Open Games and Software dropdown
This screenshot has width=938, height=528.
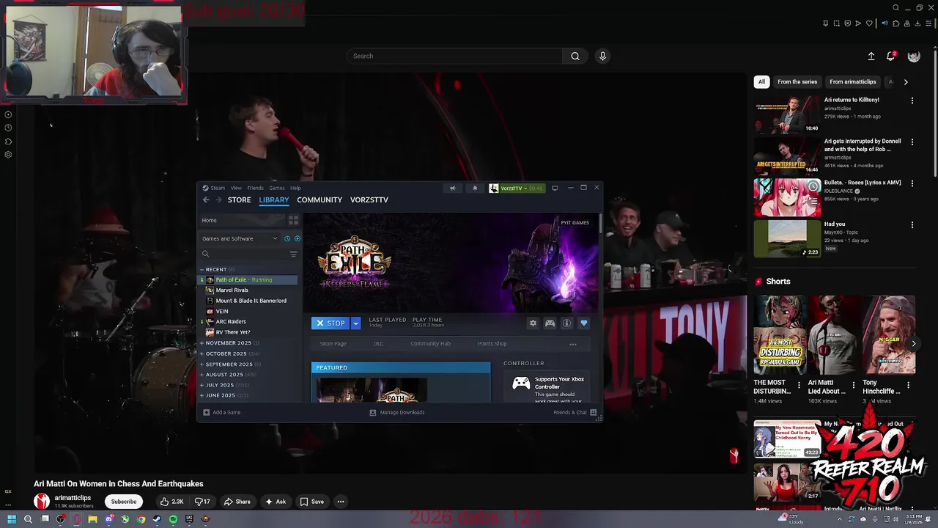(240, 238)
